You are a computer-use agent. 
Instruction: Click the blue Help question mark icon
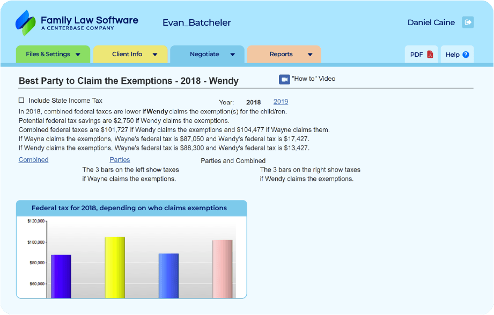click(466, 55)
